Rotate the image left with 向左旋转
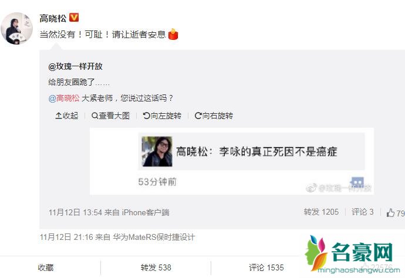Screen dimensions: 405x278 (162, 116)
